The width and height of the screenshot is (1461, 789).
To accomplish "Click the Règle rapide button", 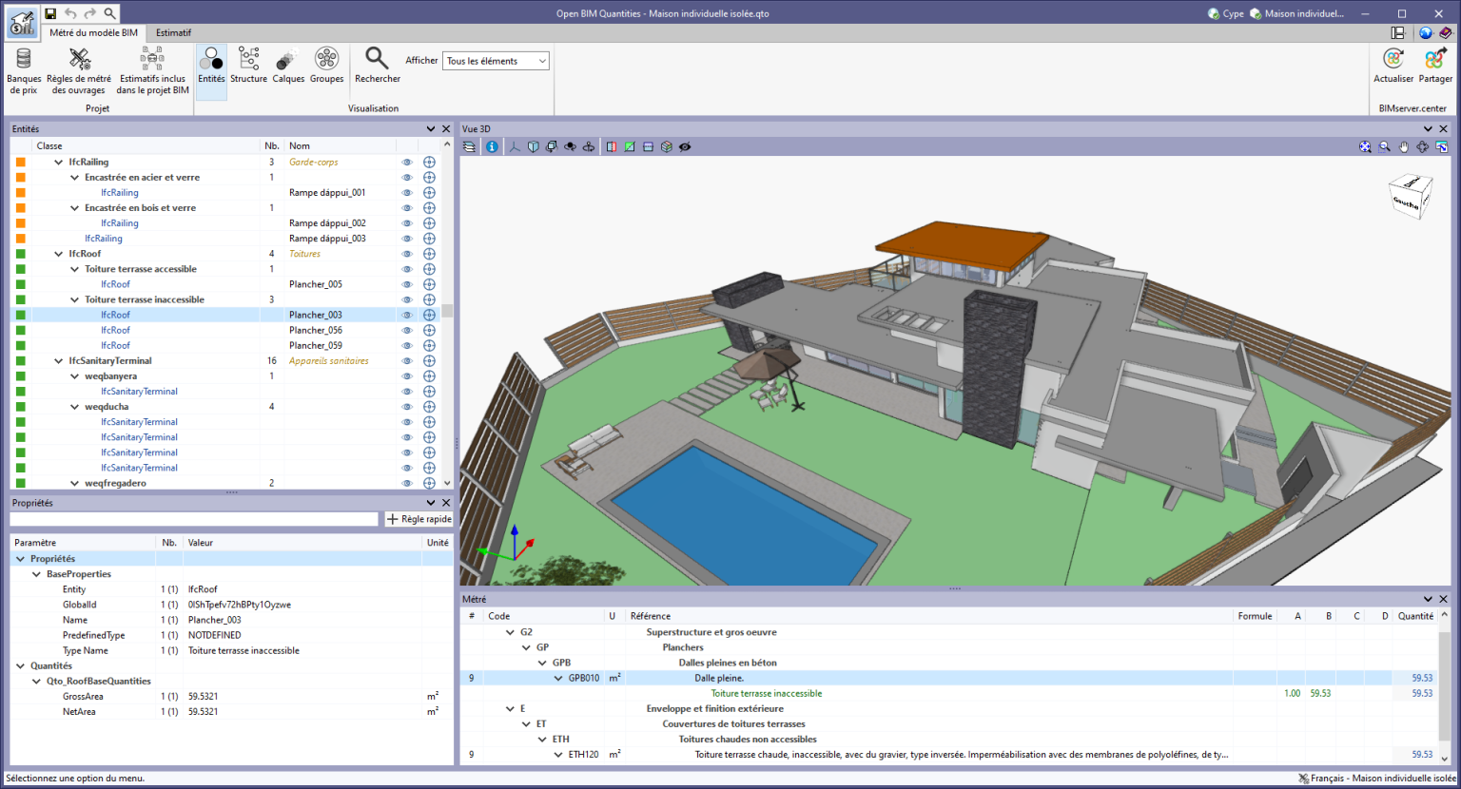I will coord(419,519).
